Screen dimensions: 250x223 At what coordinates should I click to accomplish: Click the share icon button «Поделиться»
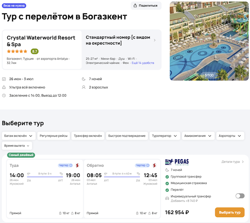coord(146,5)
